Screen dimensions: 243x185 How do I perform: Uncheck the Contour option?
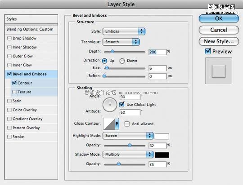pyautogui.click(x=14, y=83)
